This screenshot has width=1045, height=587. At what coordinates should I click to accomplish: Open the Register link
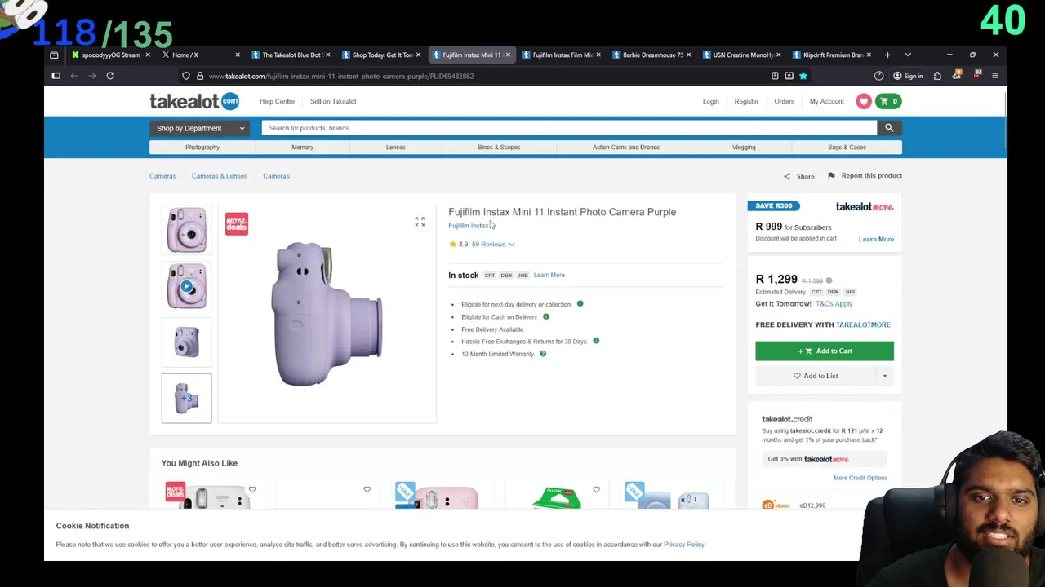click(x=746, y=101)
